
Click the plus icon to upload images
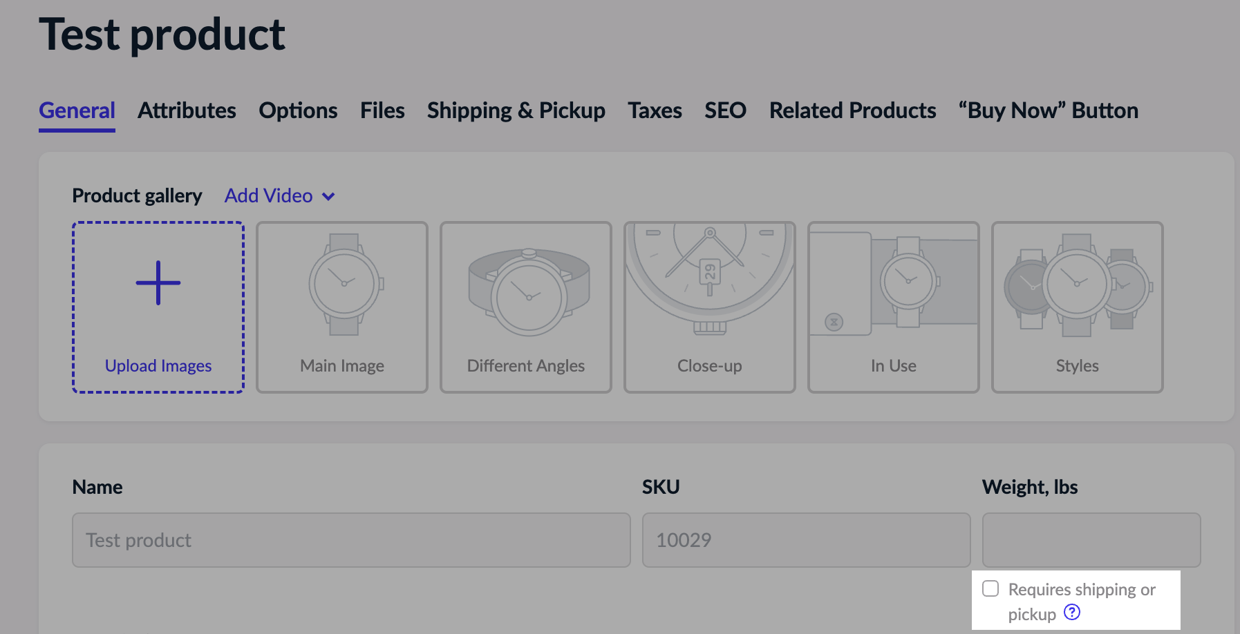pyautogui.click(x=158, y=283)
